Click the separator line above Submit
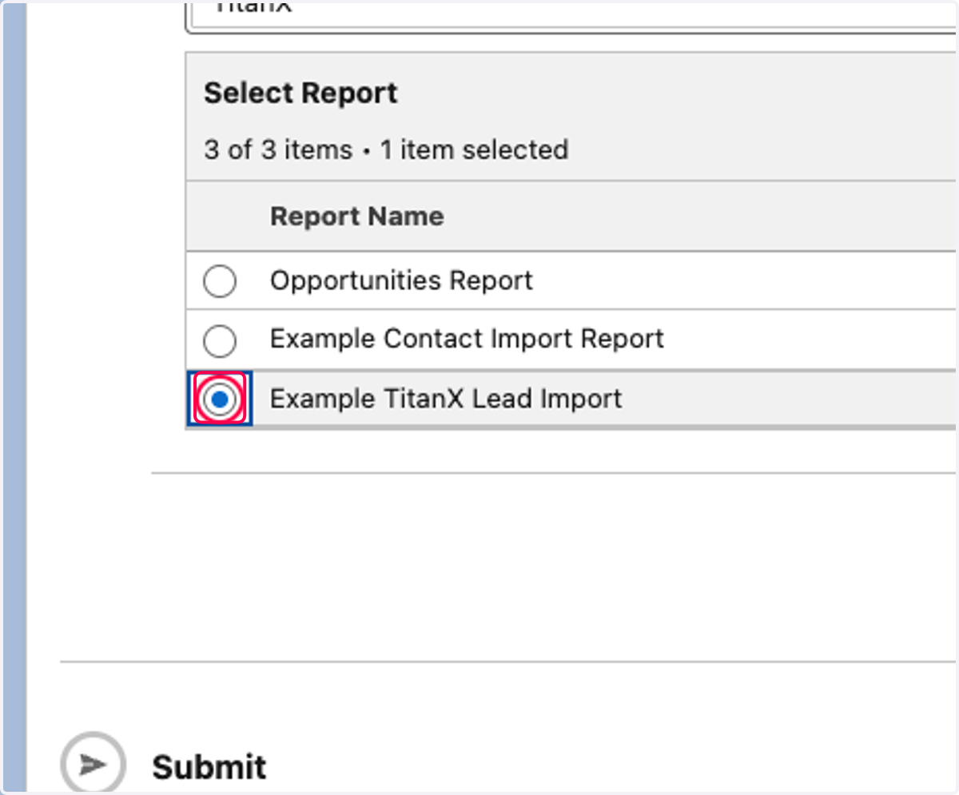959x795 pixels. point(508,662)
